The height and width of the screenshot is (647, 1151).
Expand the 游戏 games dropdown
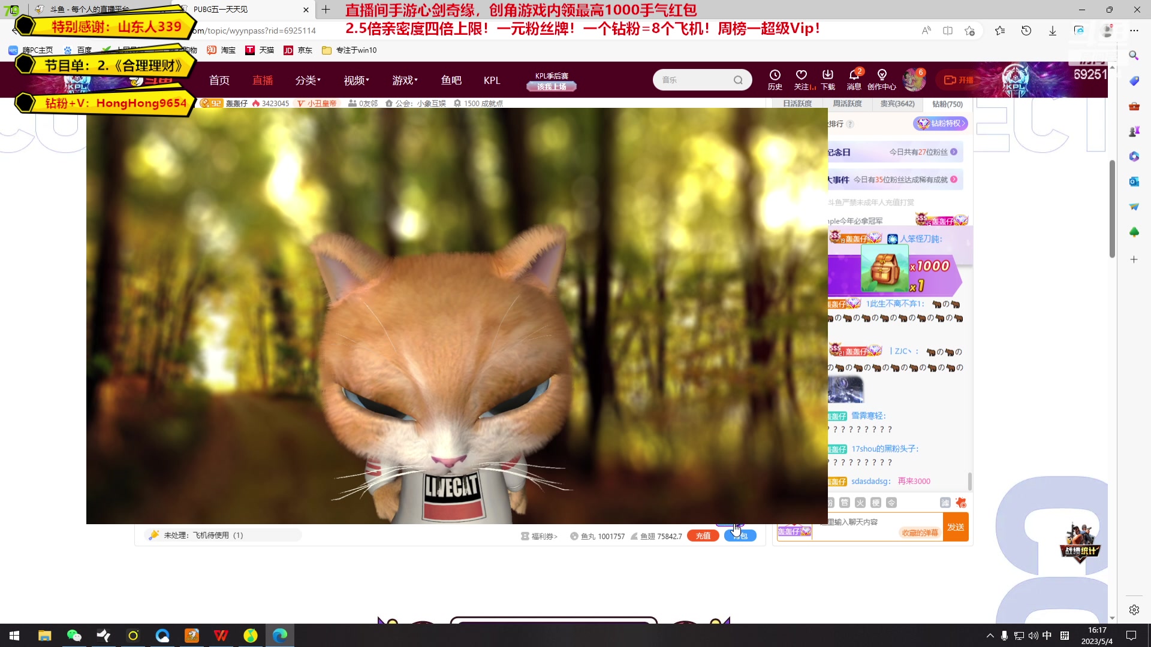coord(405,80)
